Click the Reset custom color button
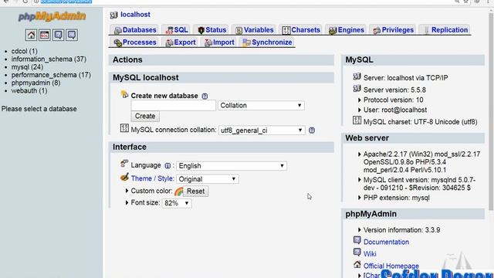The height and width of the screenshot is (278, 494). pyautogui.click(x=195, y=192)
